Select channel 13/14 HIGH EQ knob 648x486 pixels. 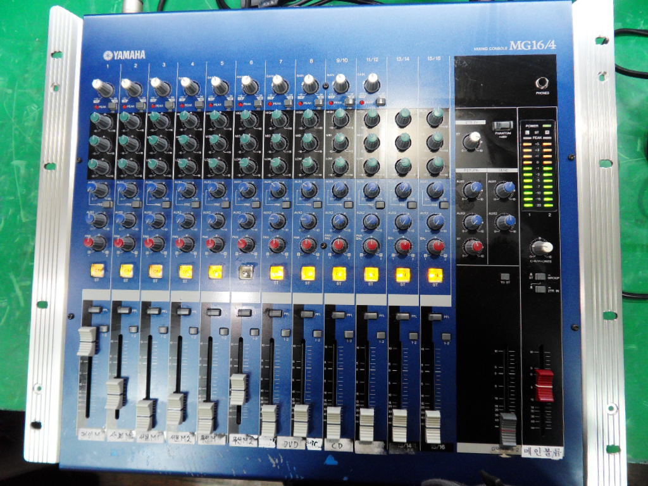403,117
